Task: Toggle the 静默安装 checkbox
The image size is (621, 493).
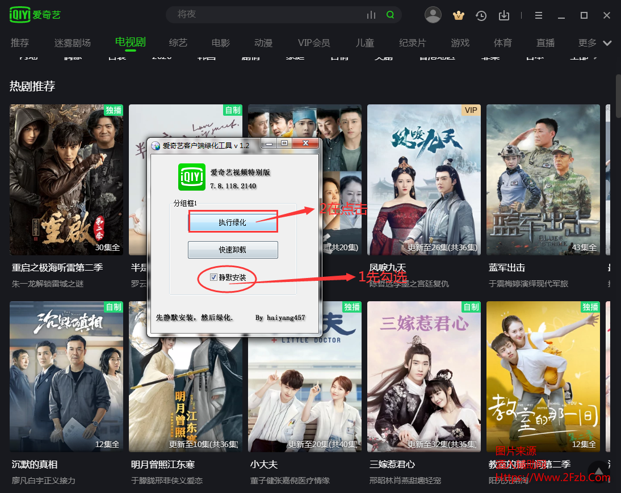Action: pyautogui.click(x=213, y=277)
